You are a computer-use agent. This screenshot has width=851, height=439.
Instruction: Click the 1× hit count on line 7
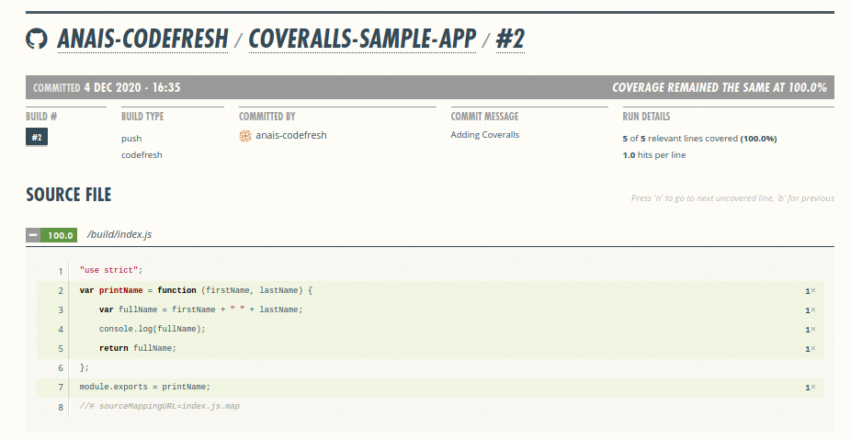tap(810, 388)
